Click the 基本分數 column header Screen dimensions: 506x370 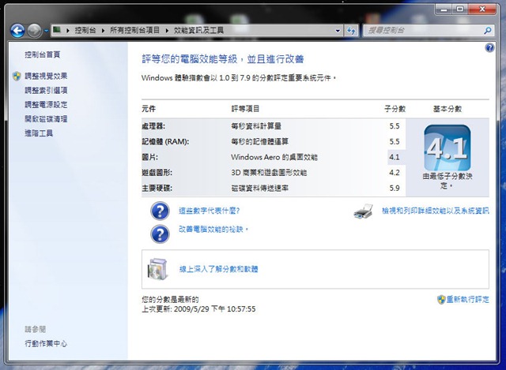click(x=447, y=109)
